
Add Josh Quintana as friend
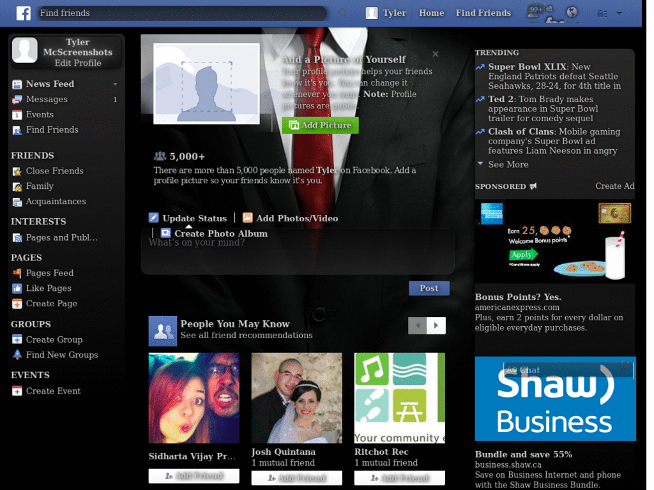[296, 478]
